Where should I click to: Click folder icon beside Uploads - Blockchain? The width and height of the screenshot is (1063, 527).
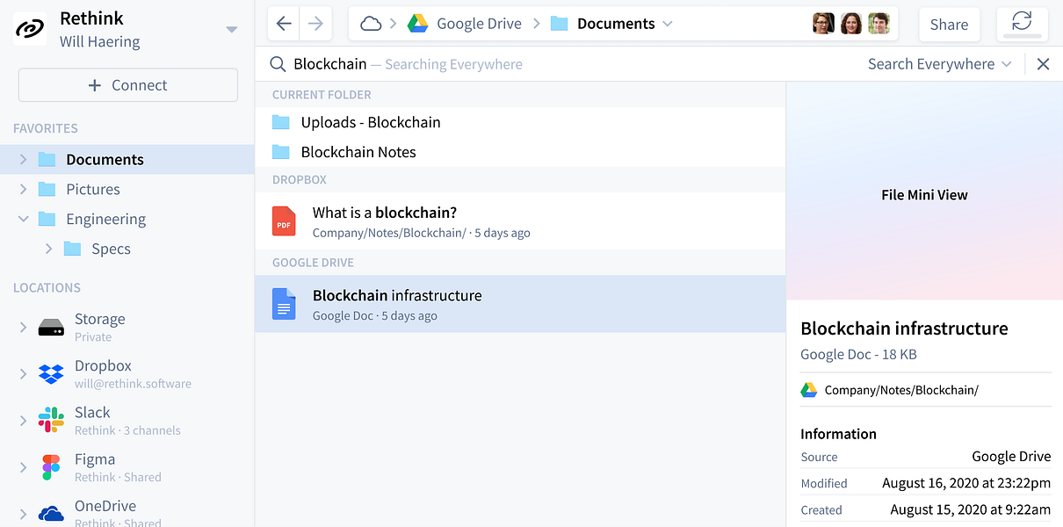pos(281,122)
